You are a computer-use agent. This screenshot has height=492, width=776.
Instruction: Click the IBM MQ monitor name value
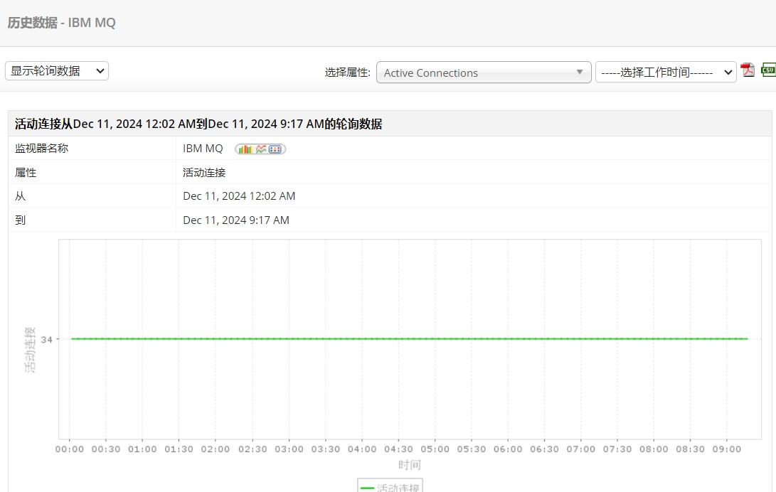[203, 149]
